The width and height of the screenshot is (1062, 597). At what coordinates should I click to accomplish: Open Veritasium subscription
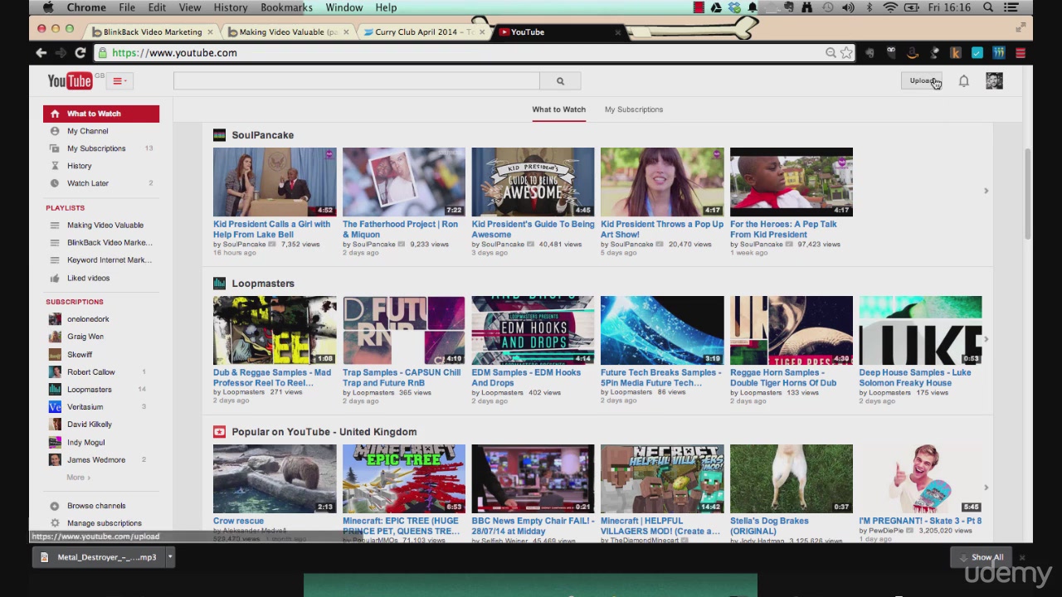coord(85,407)
